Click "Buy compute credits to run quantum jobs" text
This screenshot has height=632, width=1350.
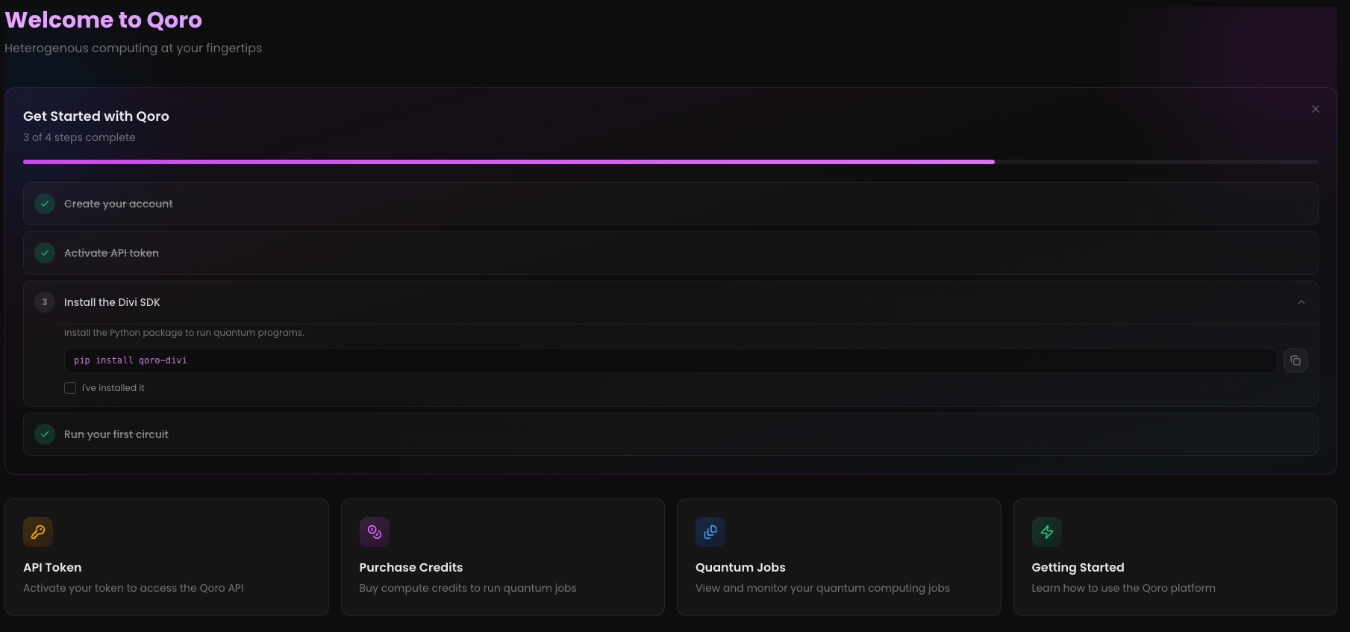(x=468, y=588)
